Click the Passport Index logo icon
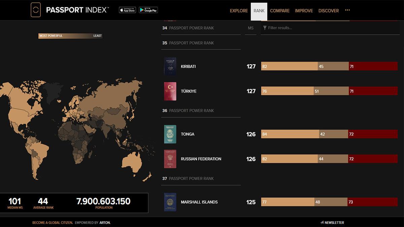 pyautogui.click(x=35, y=10)
